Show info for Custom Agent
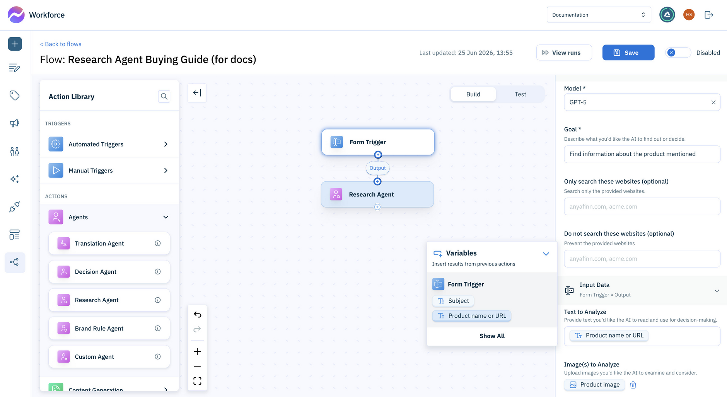 [x=158, y=356]
